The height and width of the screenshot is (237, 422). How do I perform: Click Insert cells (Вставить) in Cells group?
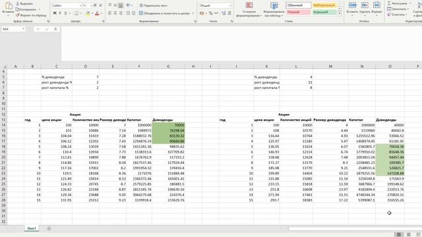click(x=352, y=9)
